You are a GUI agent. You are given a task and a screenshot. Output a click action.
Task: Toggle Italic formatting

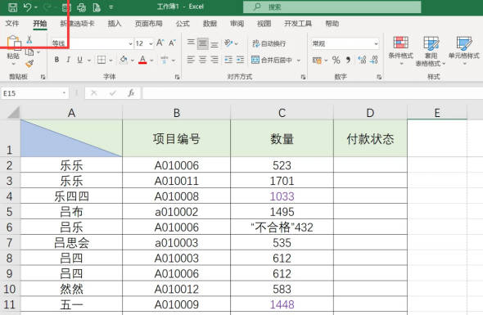click(x=68, y=60)
